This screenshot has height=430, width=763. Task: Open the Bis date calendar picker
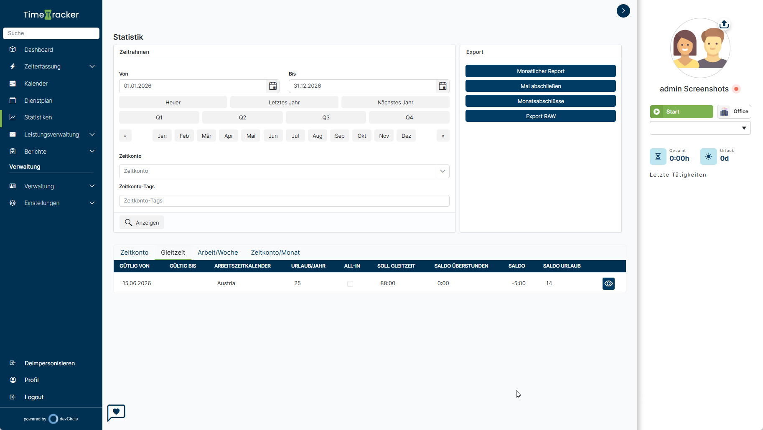[443, 86]
